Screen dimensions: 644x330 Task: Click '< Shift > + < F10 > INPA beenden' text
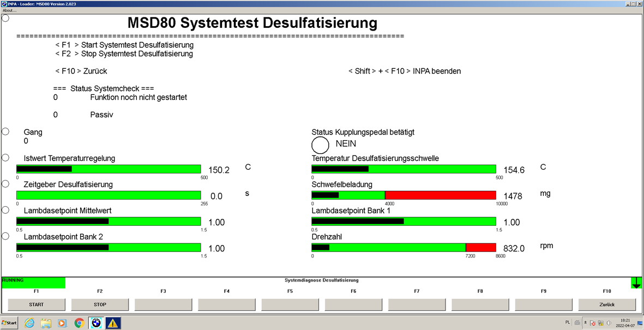(405, 71)
